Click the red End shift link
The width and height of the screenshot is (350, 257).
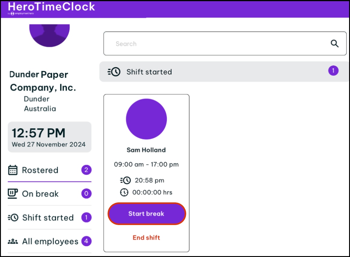[x=146, y=237]
